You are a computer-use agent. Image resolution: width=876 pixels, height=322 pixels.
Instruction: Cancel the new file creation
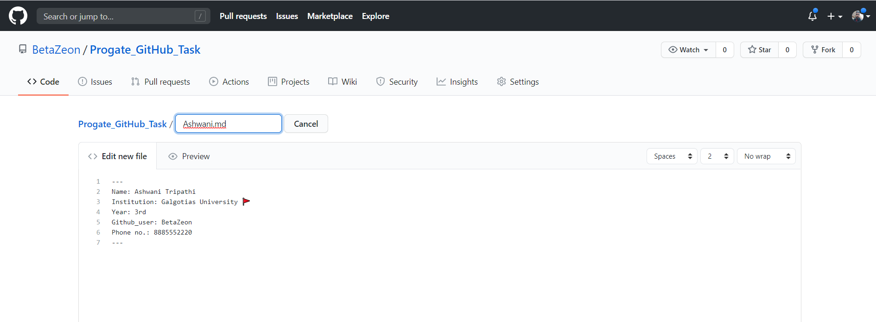[306, 124]
